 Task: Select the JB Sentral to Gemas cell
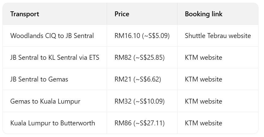coord(39,79)
